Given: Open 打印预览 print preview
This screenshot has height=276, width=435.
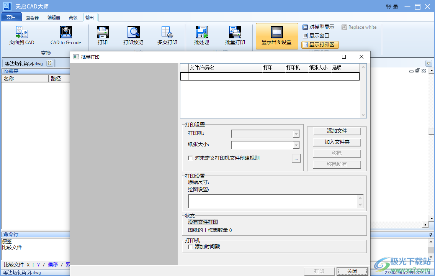Looking at the screenshot, I should click(133, 35).
